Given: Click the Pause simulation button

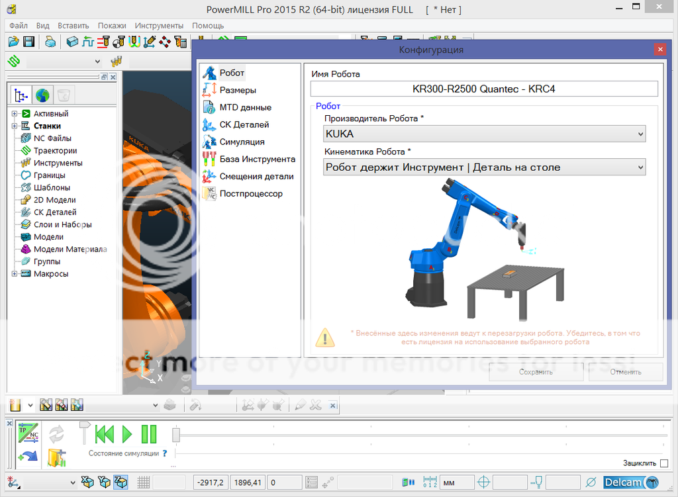Looking at the screenshot, I should pos(149,434).
